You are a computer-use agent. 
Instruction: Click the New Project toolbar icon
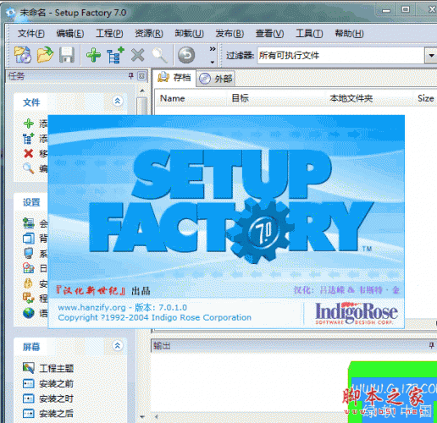[x=23, y=55]
